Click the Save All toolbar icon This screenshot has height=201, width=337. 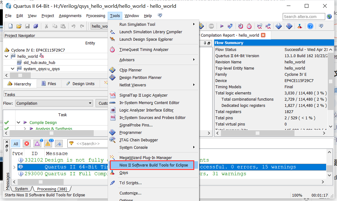[x=36, y=26]
